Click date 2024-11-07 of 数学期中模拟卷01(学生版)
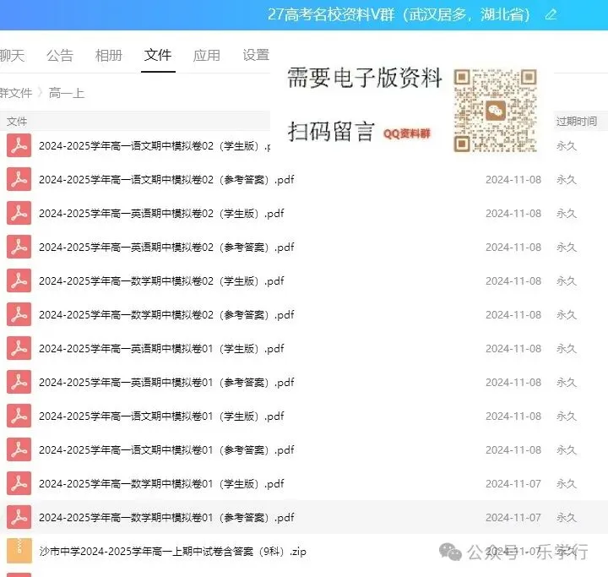The height and width of the screenshot is (577, 608). click(x=513, y=483)
